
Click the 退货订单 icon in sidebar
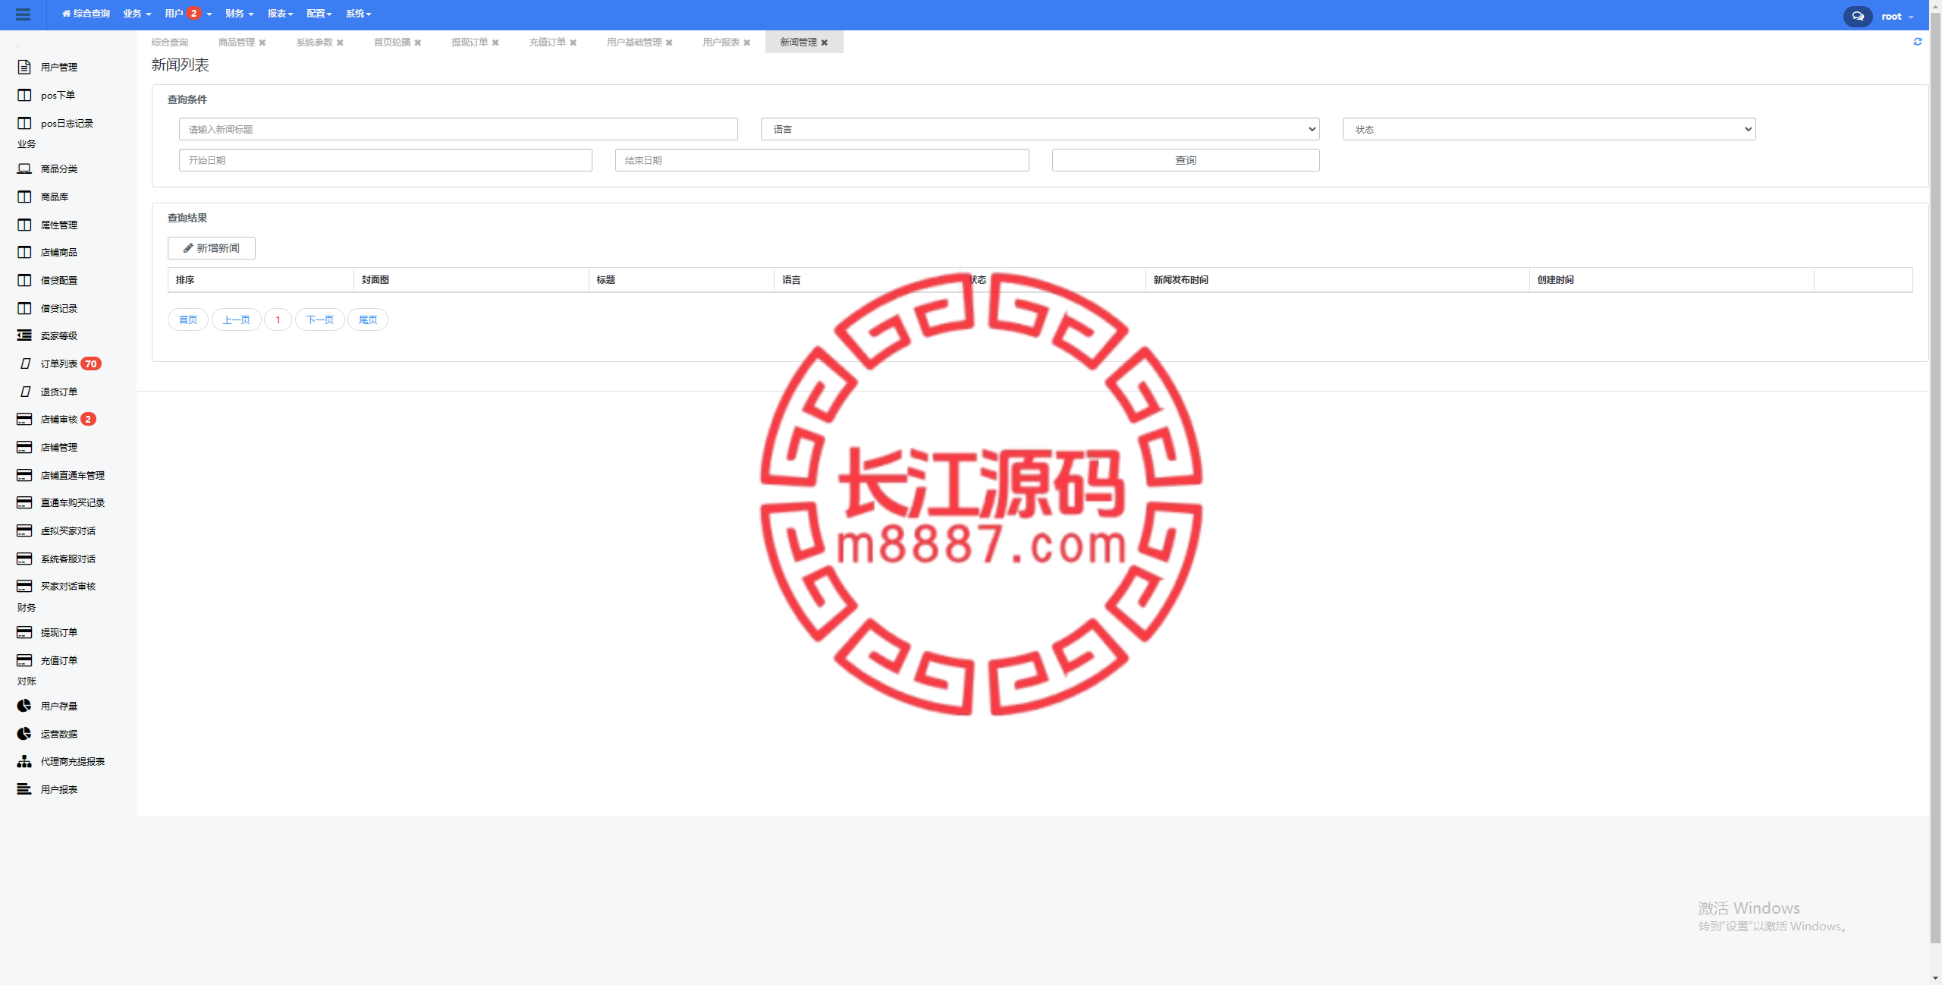25,392
